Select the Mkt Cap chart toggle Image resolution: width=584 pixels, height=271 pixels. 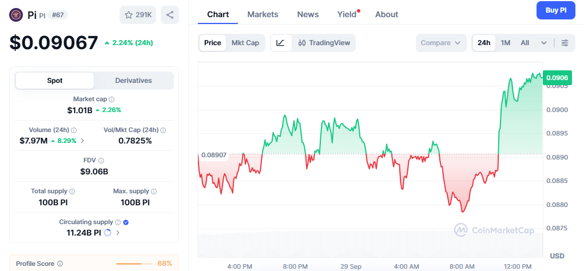click(x=245, y=43)
